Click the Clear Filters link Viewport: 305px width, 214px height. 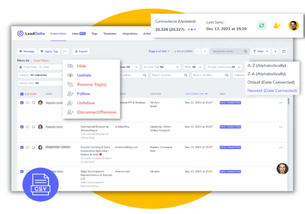pos(41,60)
